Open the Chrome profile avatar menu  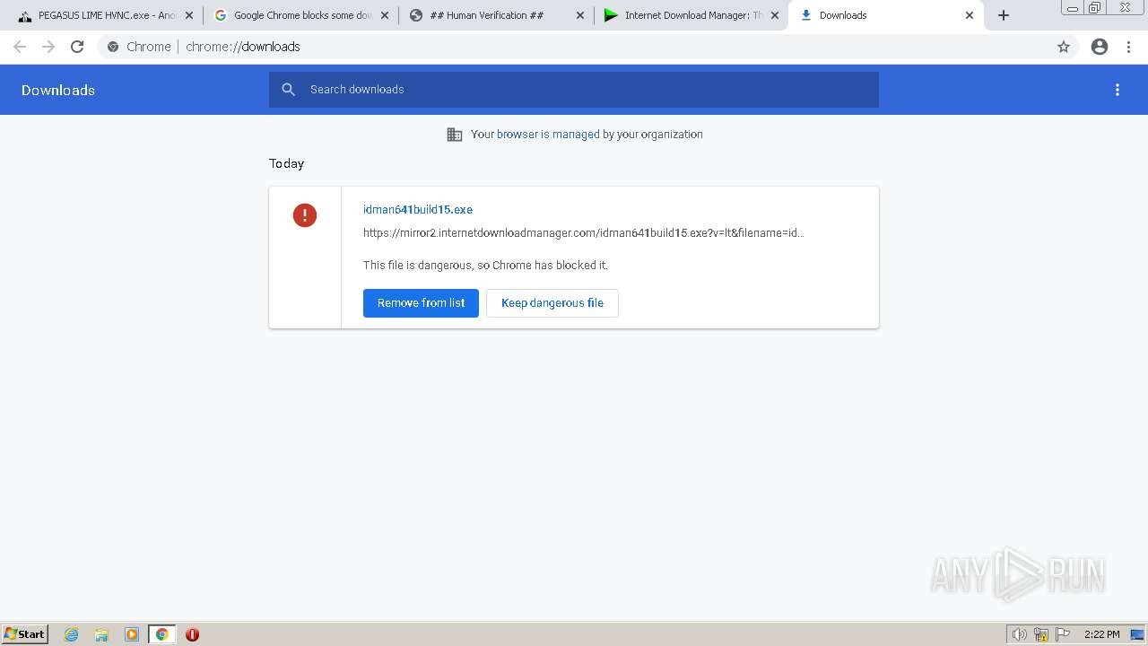(x=1100, y=47)
